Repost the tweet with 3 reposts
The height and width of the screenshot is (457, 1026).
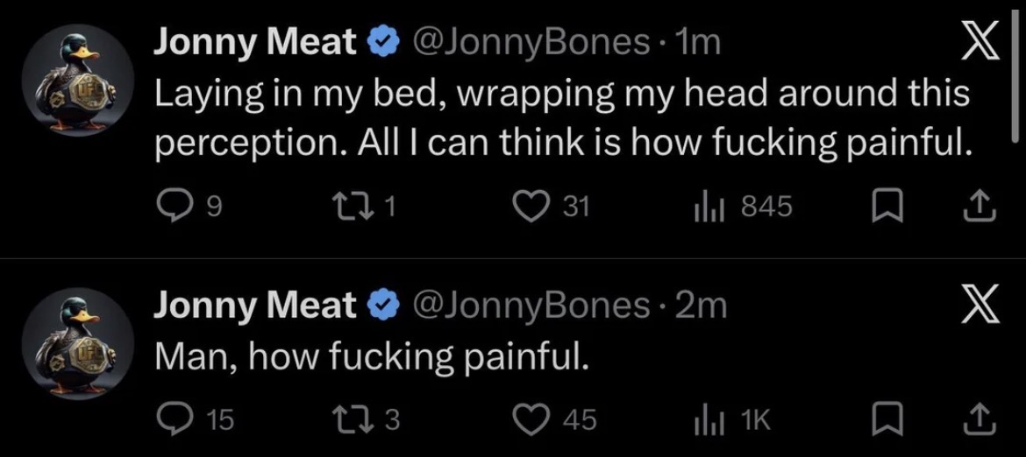[x=357, y=420]
